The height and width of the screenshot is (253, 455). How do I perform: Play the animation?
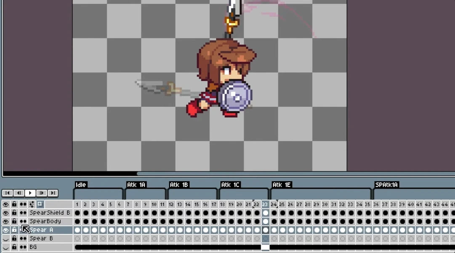30,193
